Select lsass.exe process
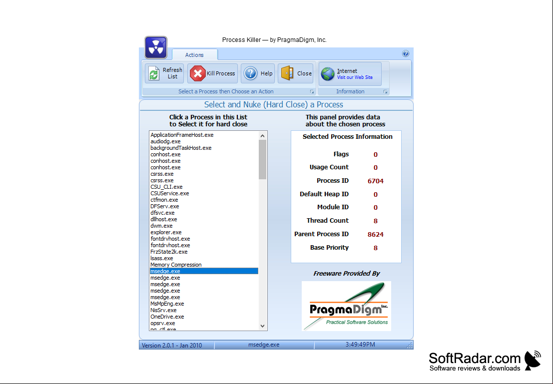This screenshot has height=384, width=553. point(204,258)
